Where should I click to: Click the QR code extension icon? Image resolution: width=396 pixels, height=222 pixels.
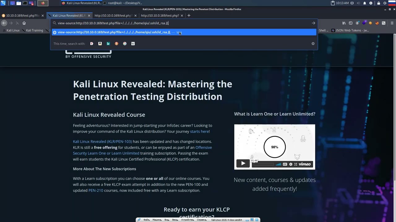tap(384, 23)
